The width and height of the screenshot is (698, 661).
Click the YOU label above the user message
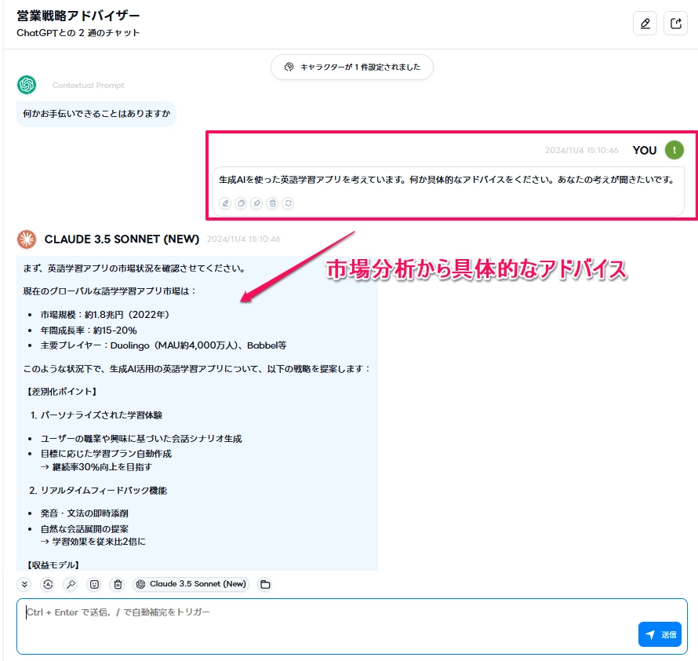pyautogui.click(x=644, y=150)
